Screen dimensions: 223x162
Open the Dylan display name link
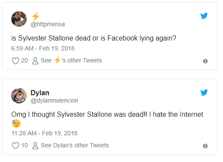pos(40,93)
